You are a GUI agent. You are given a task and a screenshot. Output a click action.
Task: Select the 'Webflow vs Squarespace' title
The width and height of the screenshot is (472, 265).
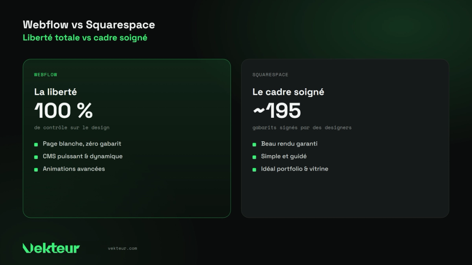pos(89,25)
